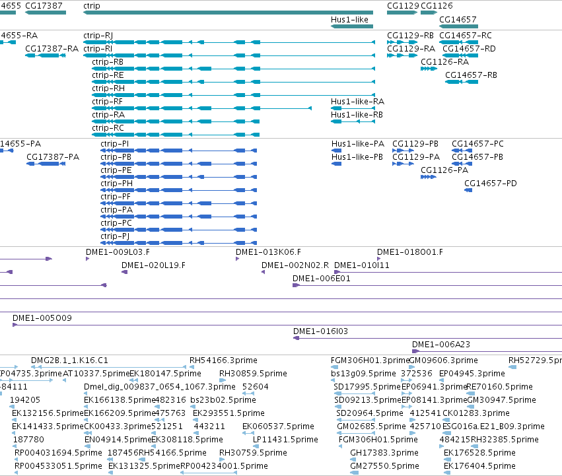Select the ctrip-PF protein label
Screen dimensions: 562x476
coord(116,197)
